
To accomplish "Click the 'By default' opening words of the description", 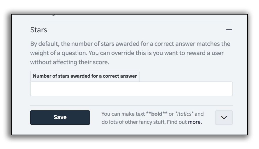I will pos(45,44).
